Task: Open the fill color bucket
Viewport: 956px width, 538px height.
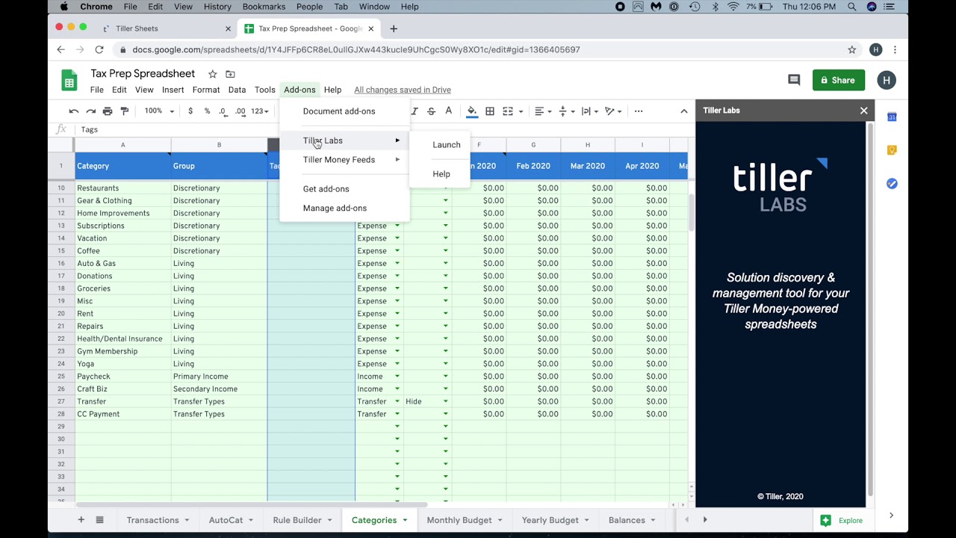Action: click(x=472, y=111)
